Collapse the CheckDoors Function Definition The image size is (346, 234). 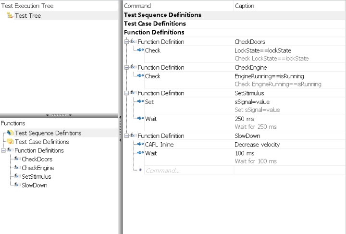(126, 41)
